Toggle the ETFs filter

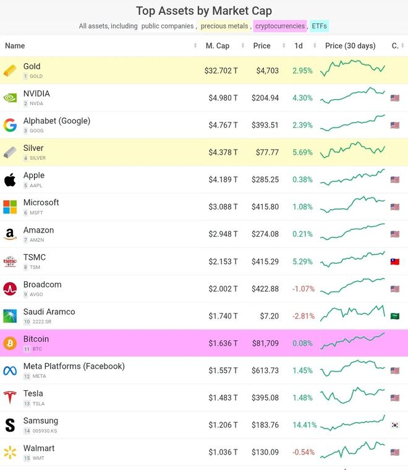coord(319,26)
